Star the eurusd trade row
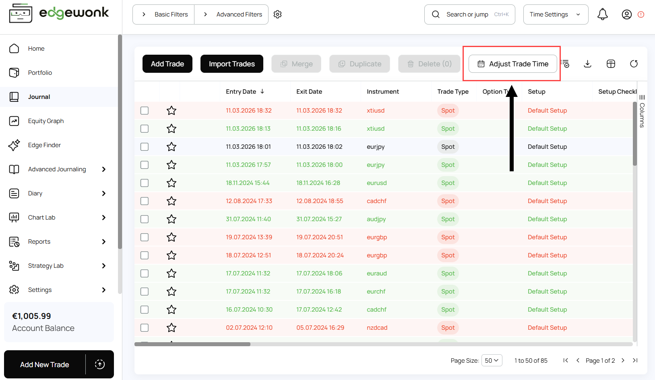This screenshot has width=655, height=380. click(x=171, y=183)
